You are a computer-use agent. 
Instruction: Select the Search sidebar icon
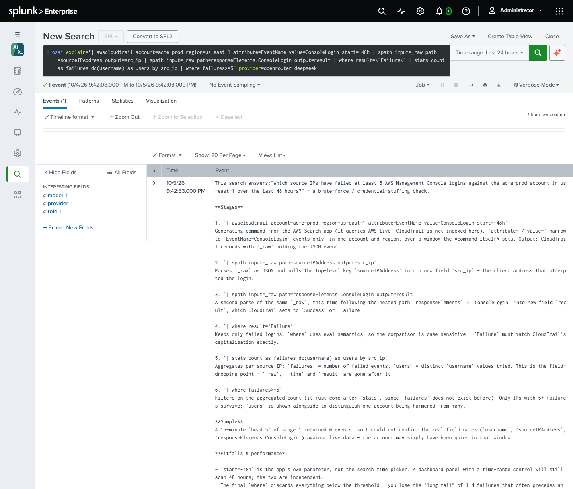coord(18,174)
